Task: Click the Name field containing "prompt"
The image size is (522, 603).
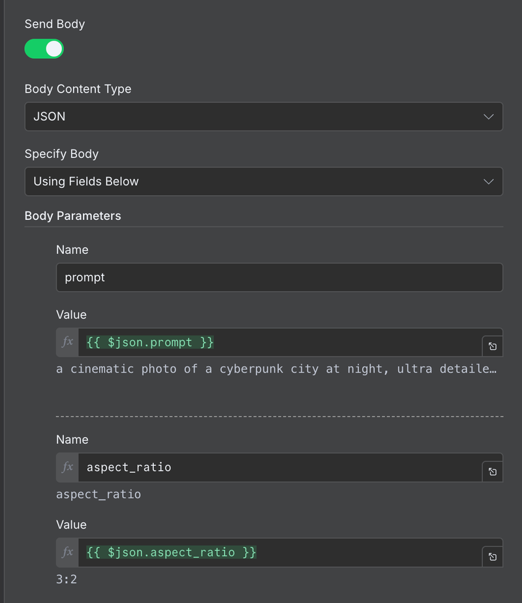Action: click(279, 277)
